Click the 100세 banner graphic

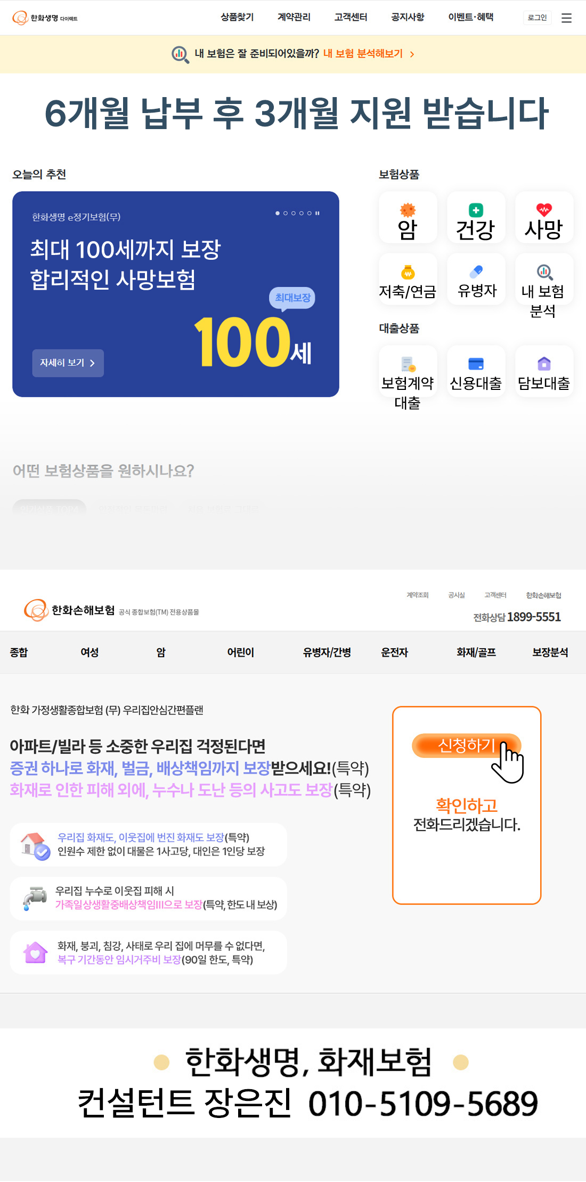(253, 342)
